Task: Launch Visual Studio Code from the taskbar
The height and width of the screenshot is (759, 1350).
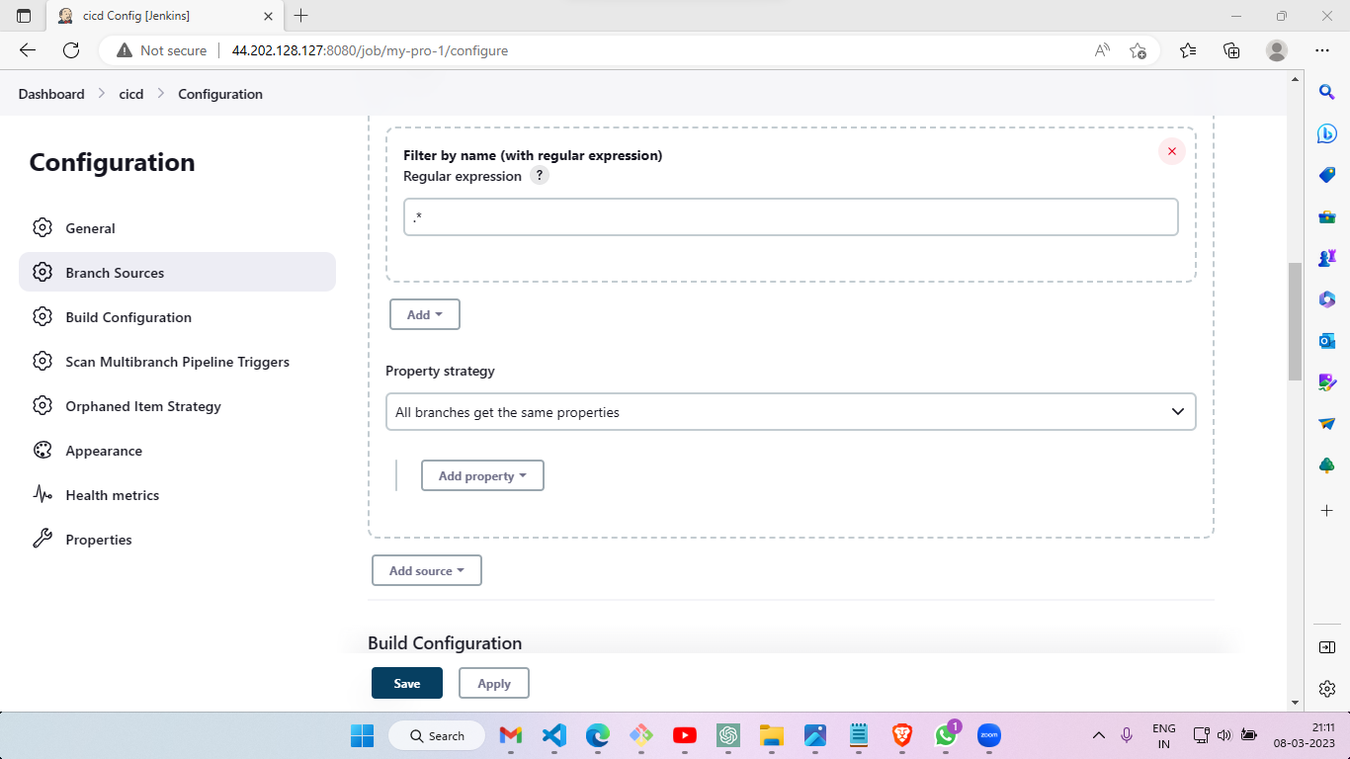Action: tap(553, 735)
